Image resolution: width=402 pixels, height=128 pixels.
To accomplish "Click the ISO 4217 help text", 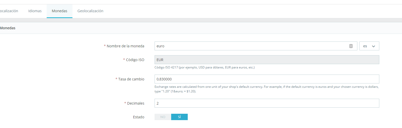I will point(204,67).
